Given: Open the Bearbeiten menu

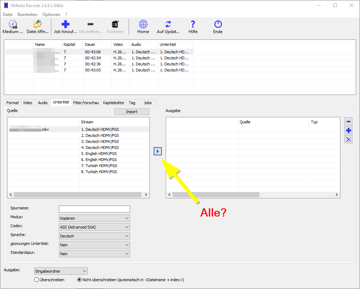Looking at the screenshot, I should pos(27,15).
